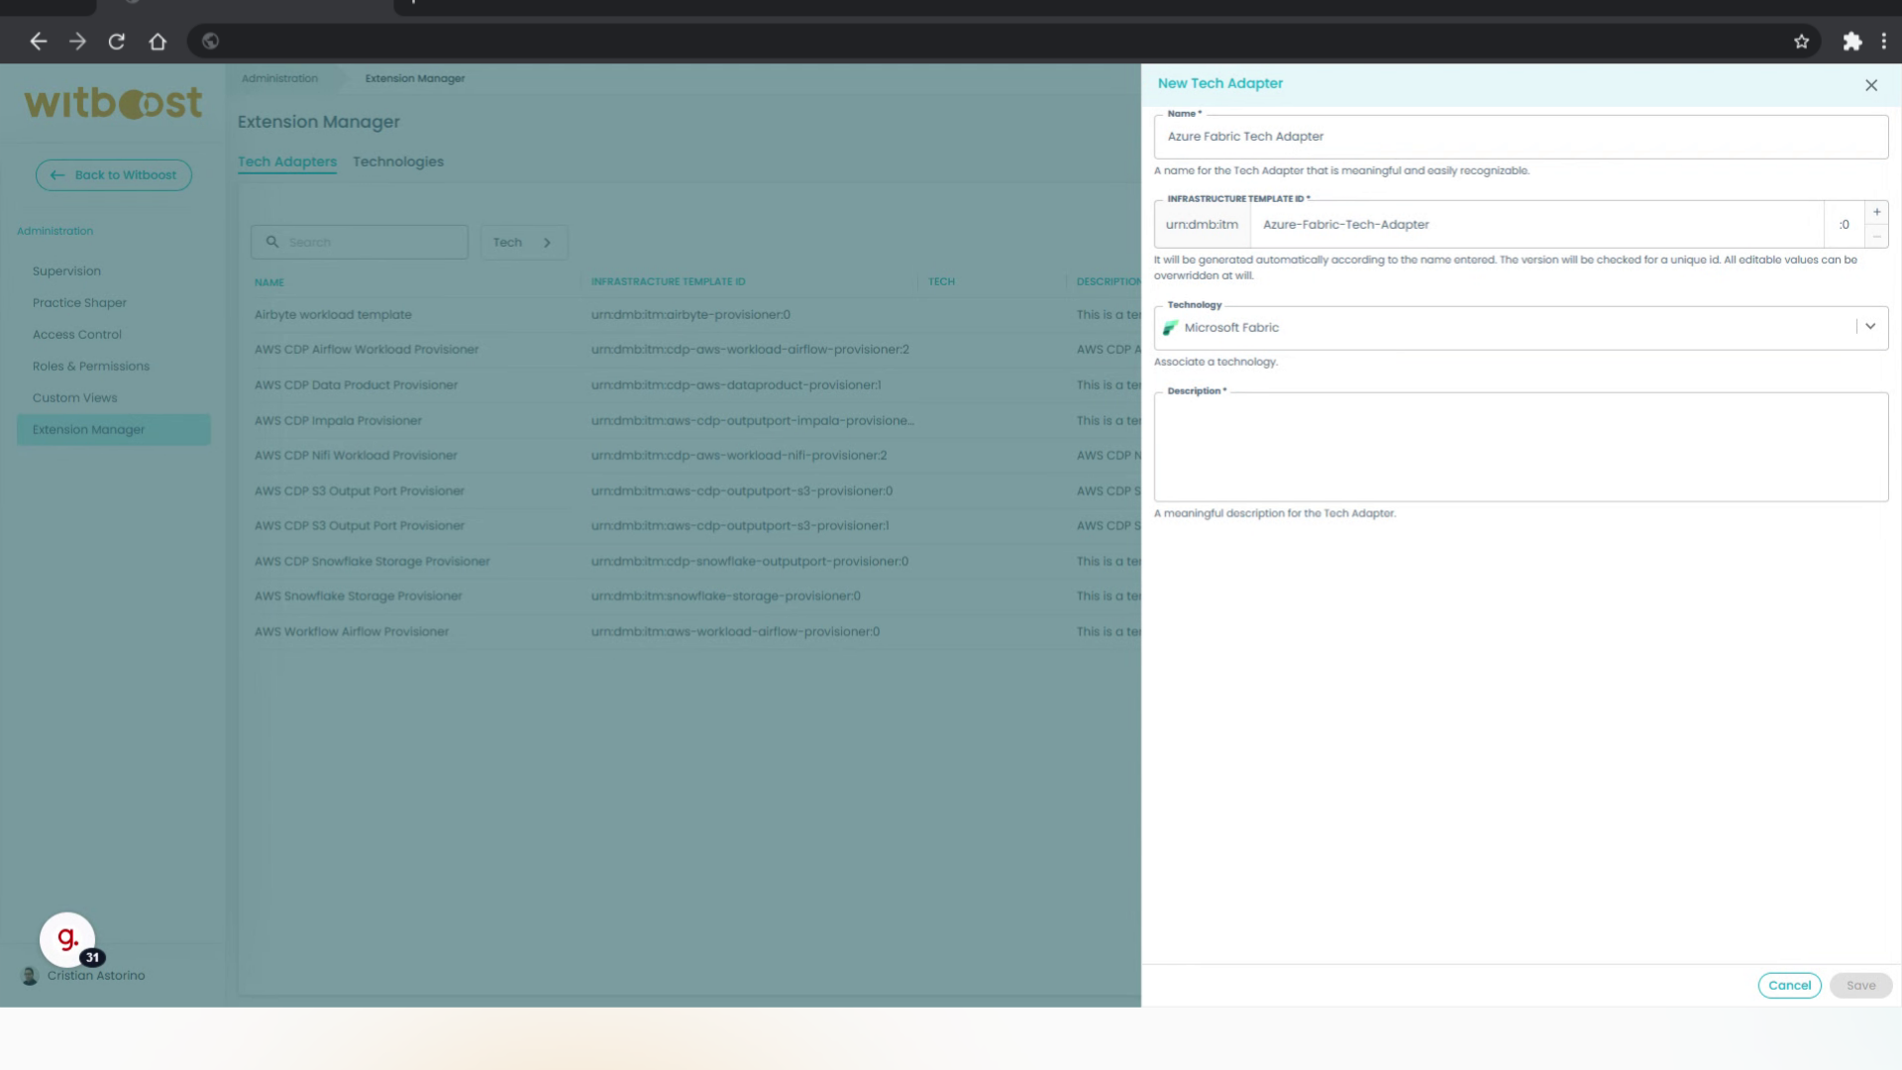Expand the Technology dropdown arrow
Screen dimensions: 1902x1070
coord(1870,327)
